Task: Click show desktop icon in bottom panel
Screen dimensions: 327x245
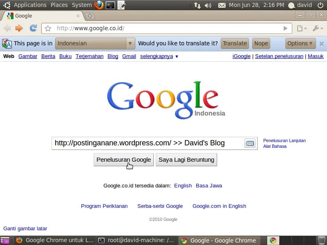Action: [5, 241]
